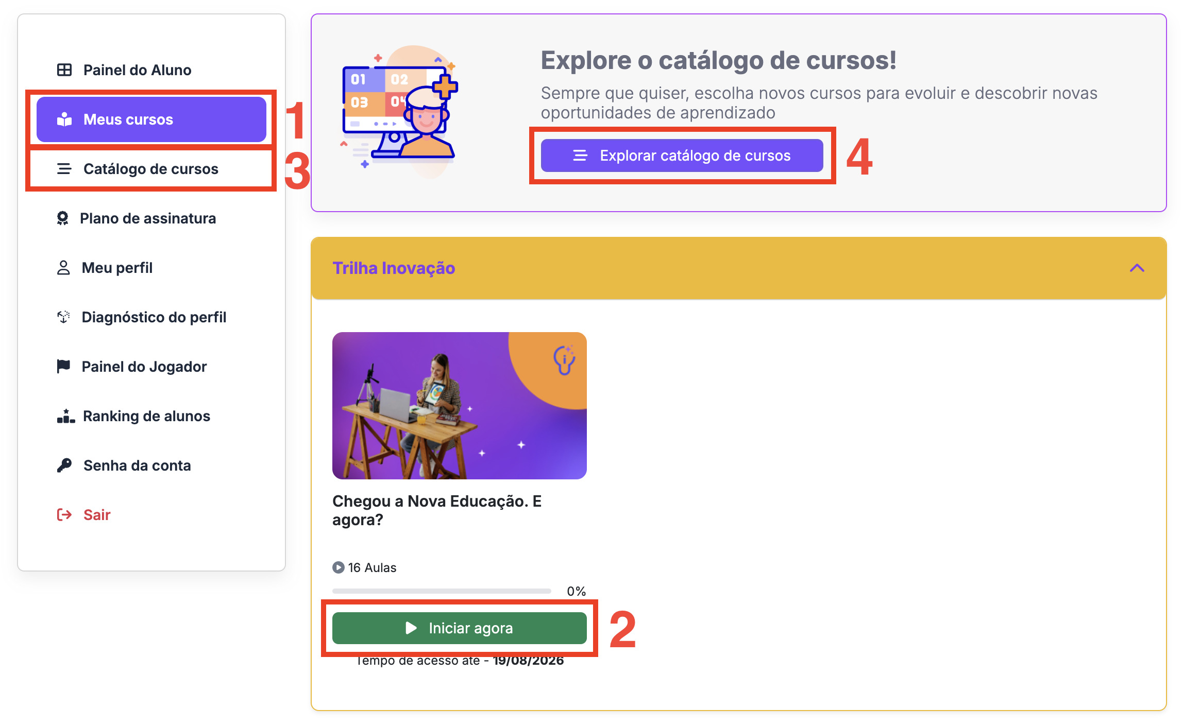Click the Painel do Aluno grid icon
Viewport: 1183px width, 726px height.
64,70
